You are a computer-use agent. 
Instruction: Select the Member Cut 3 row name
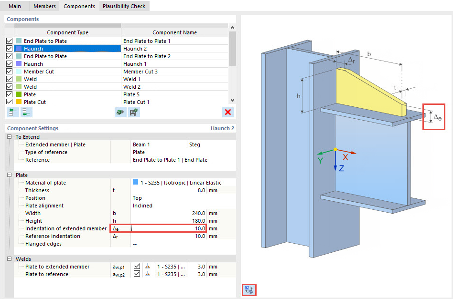click(174, 72)
